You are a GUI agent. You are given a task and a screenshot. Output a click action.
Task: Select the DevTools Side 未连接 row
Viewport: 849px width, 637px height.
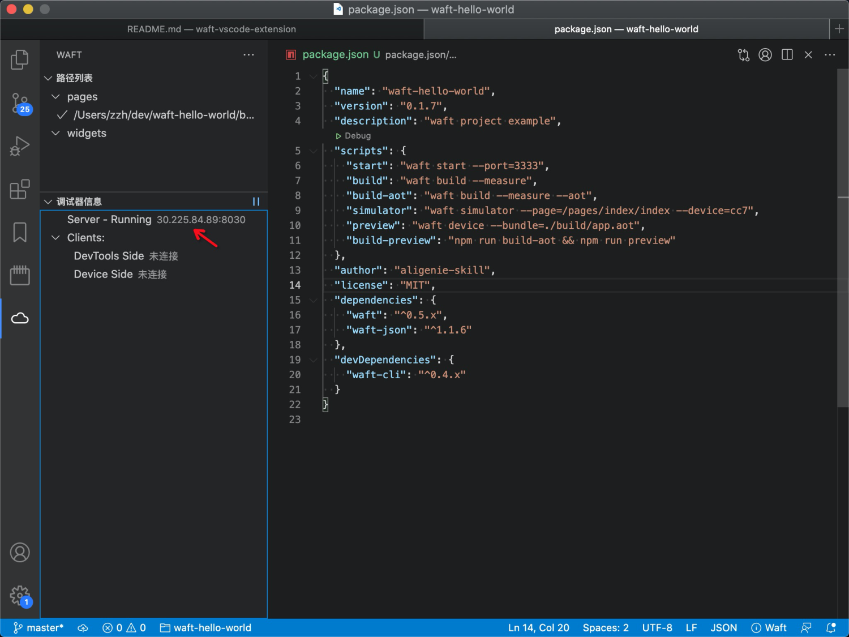[154, 256]
